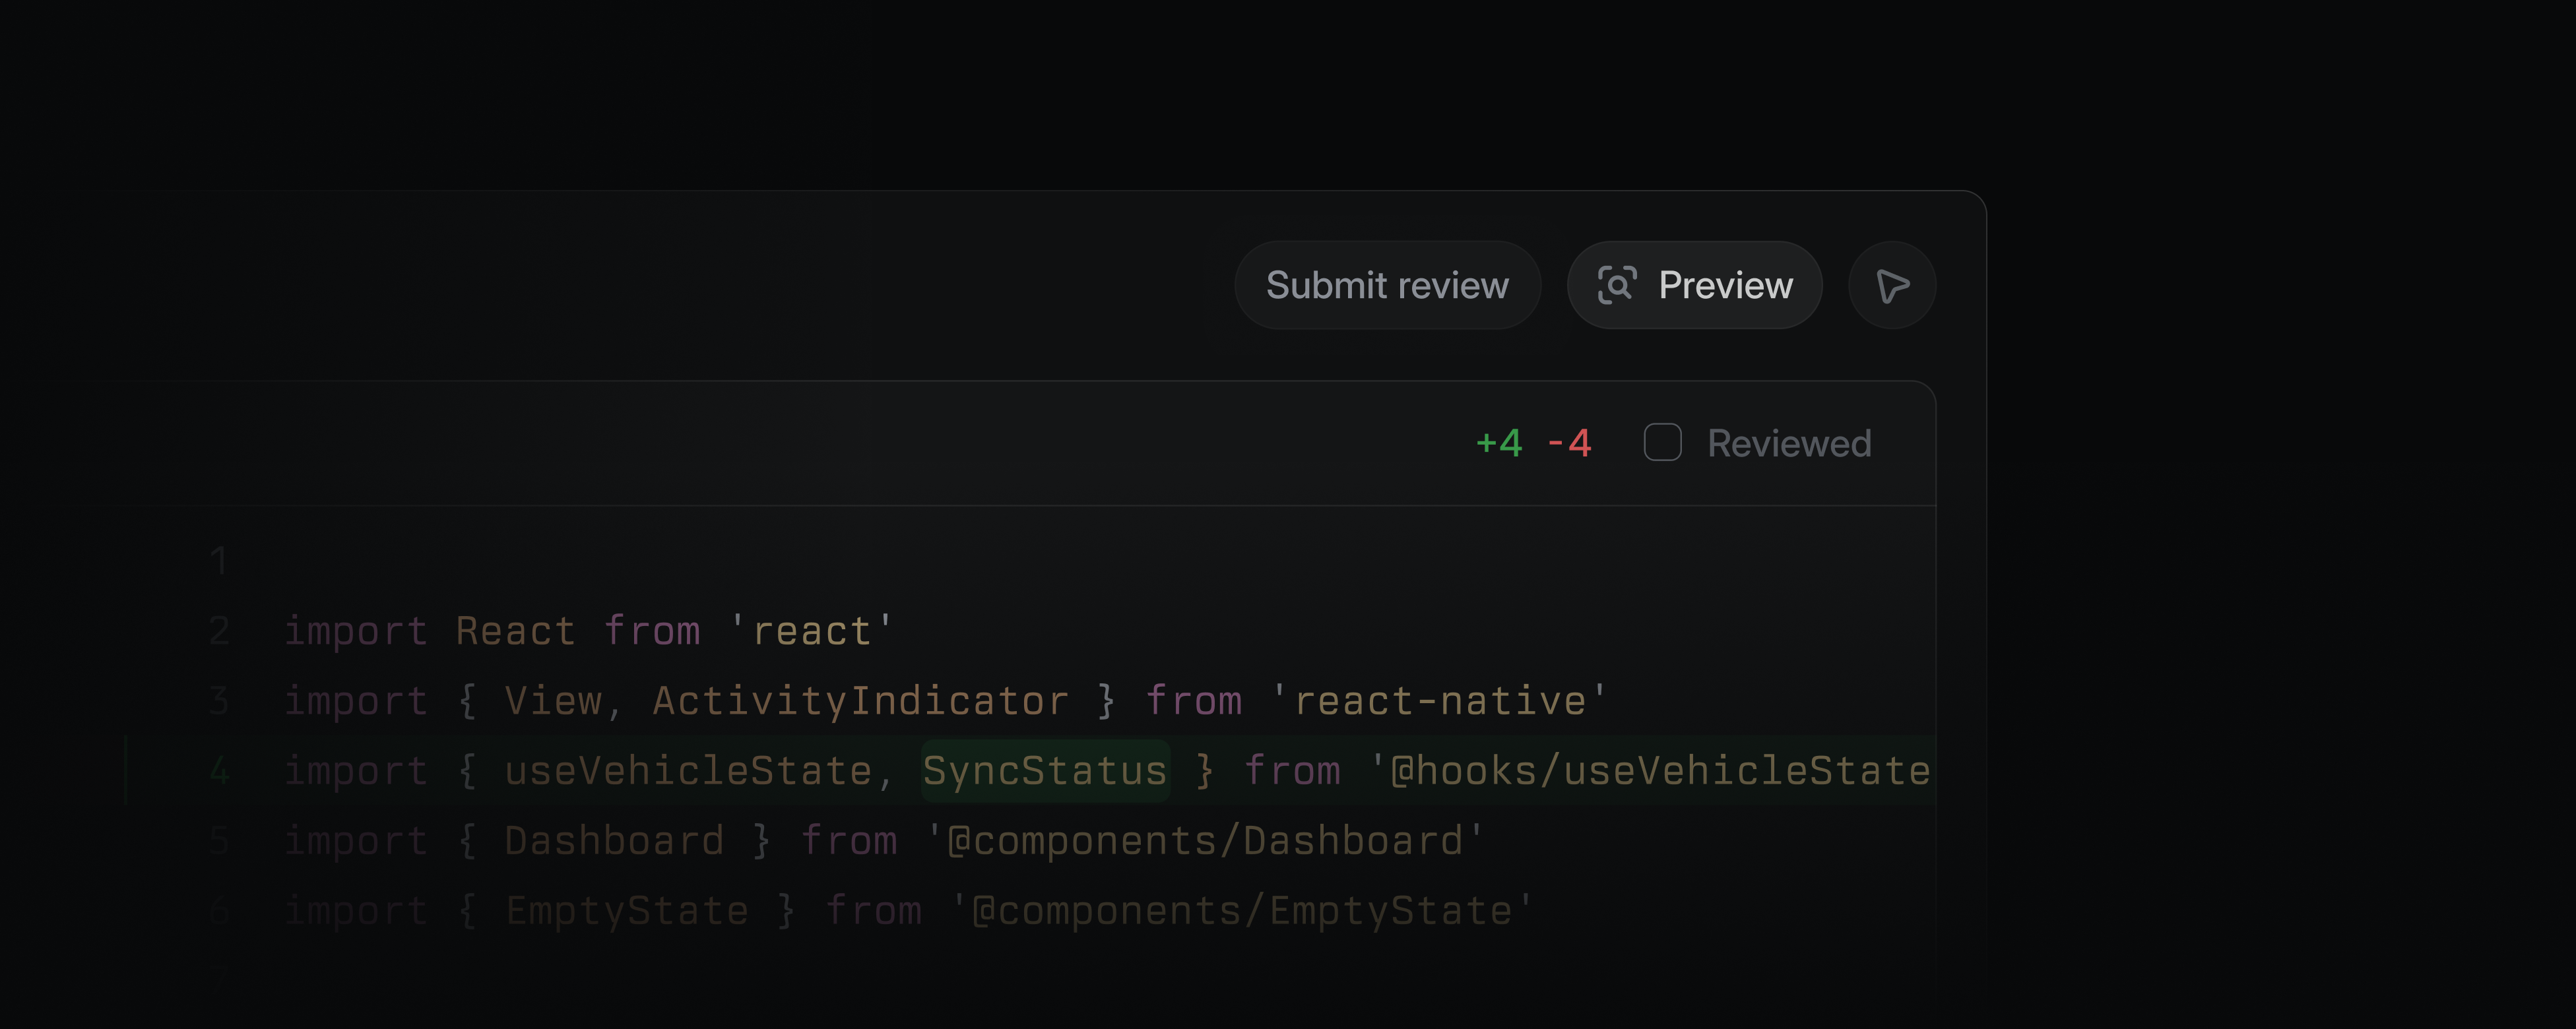The height and width of the screenshot is (1029, 2576).
Task: Click line number 5 in gutter
Action: (x=219, y=841)
